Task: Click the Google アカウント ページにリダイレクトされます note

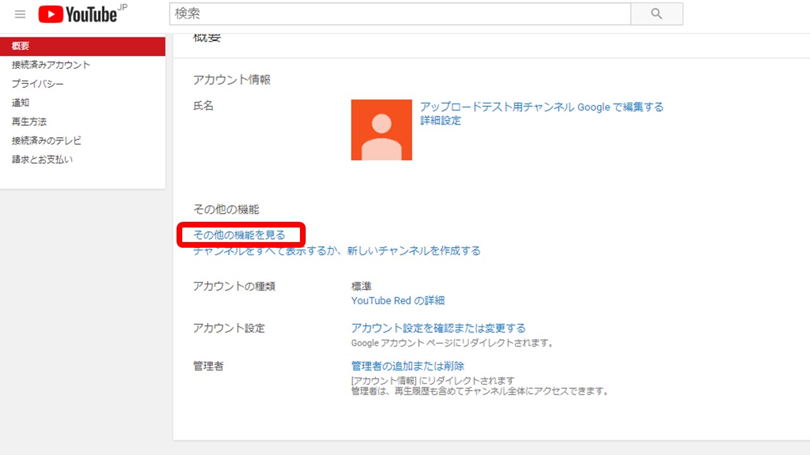Action: point(454,343)
